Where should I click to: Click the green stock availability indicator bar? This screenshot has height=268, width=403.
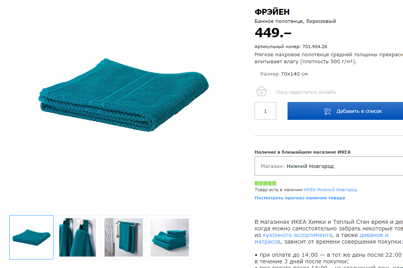[x=265, y=183]
